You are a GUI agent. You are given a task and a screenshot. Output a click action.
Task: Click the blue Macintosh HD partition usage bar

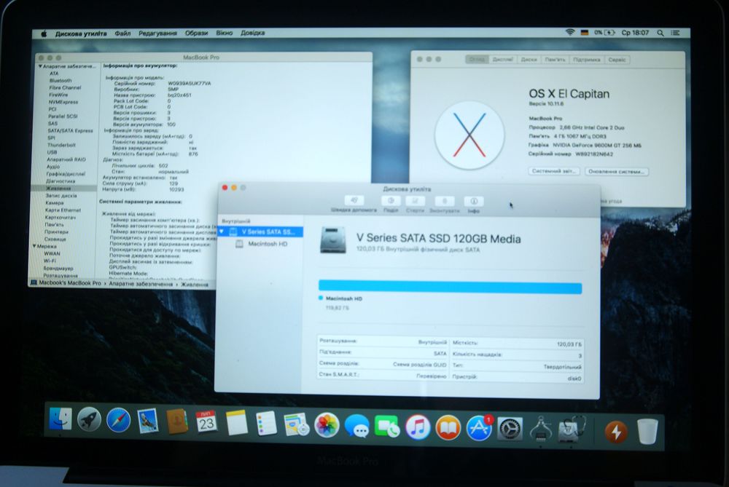(450, 288)
